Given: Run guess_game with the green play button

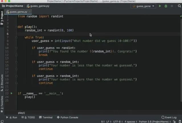Looking at the screenshot, I should (160, 6).
